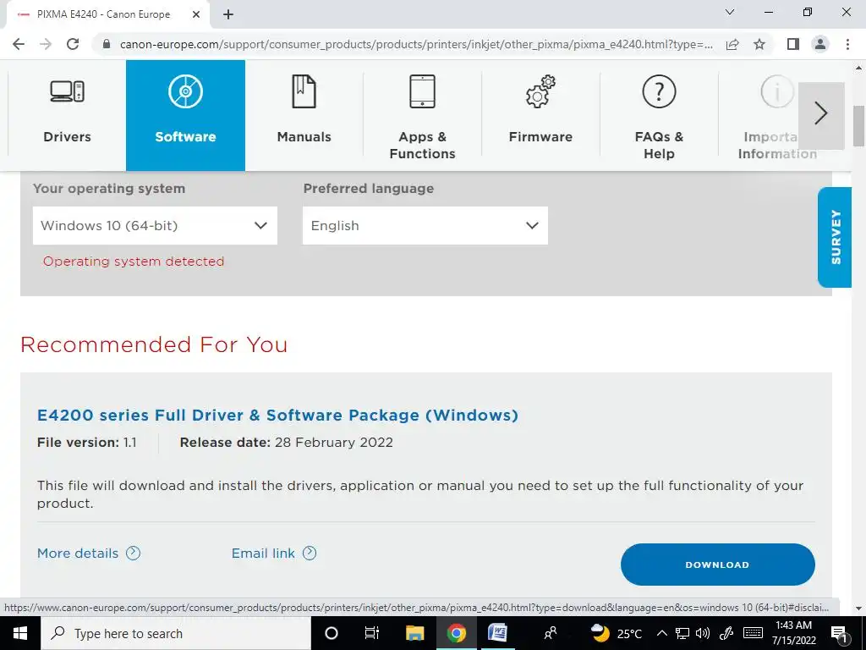Open the Firmware tab
The width and height of the screenshot is (866, 650).
click(x=540, y=115)
